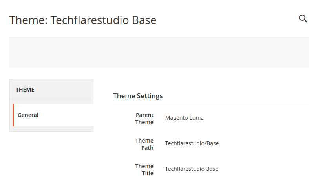Click the Theme Settings section heading
This screenshot has height=185, width=309.
coord(138,96)
